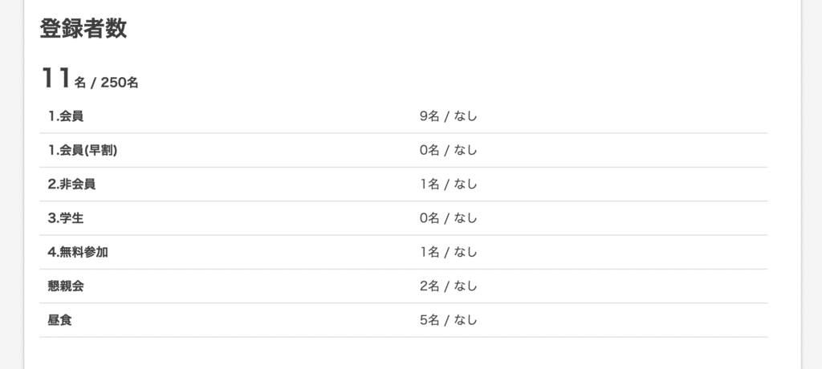This screenshot has width=822, height=369.
Task: Click the 0名 / なし value for 会員(早割)
Action: 448,151
